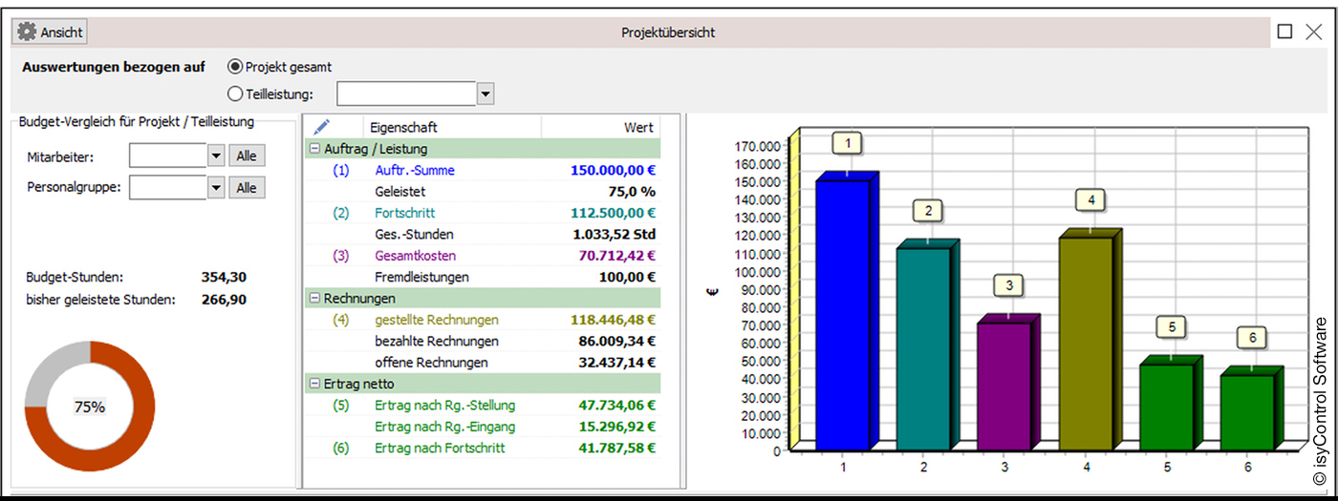Click the teal bar labeled 2 in chart

point(922,348)
